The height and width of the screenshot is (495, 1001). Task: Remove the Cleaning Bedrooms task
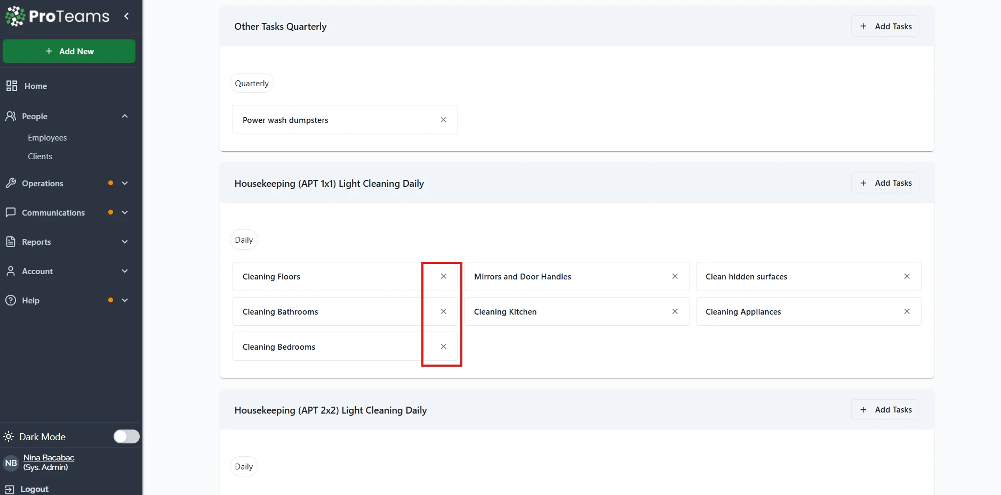point(443,346)
